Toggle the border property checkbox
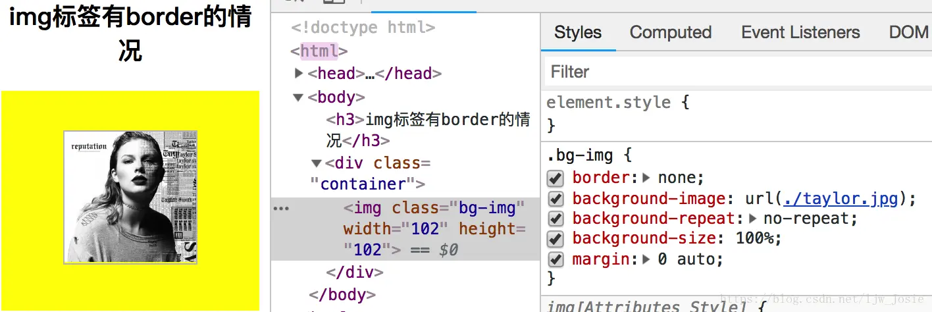 556,178
